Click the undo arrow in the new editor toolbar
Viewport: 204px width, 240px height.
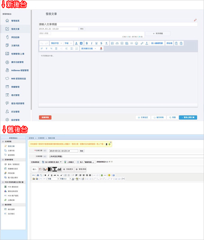(42, 43)
